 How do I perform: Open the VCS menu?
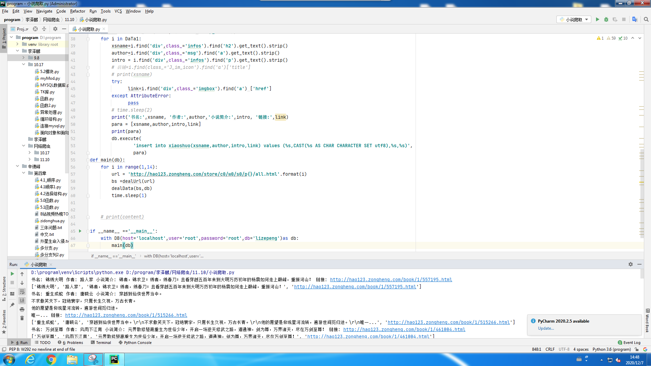tap(118, 11)
